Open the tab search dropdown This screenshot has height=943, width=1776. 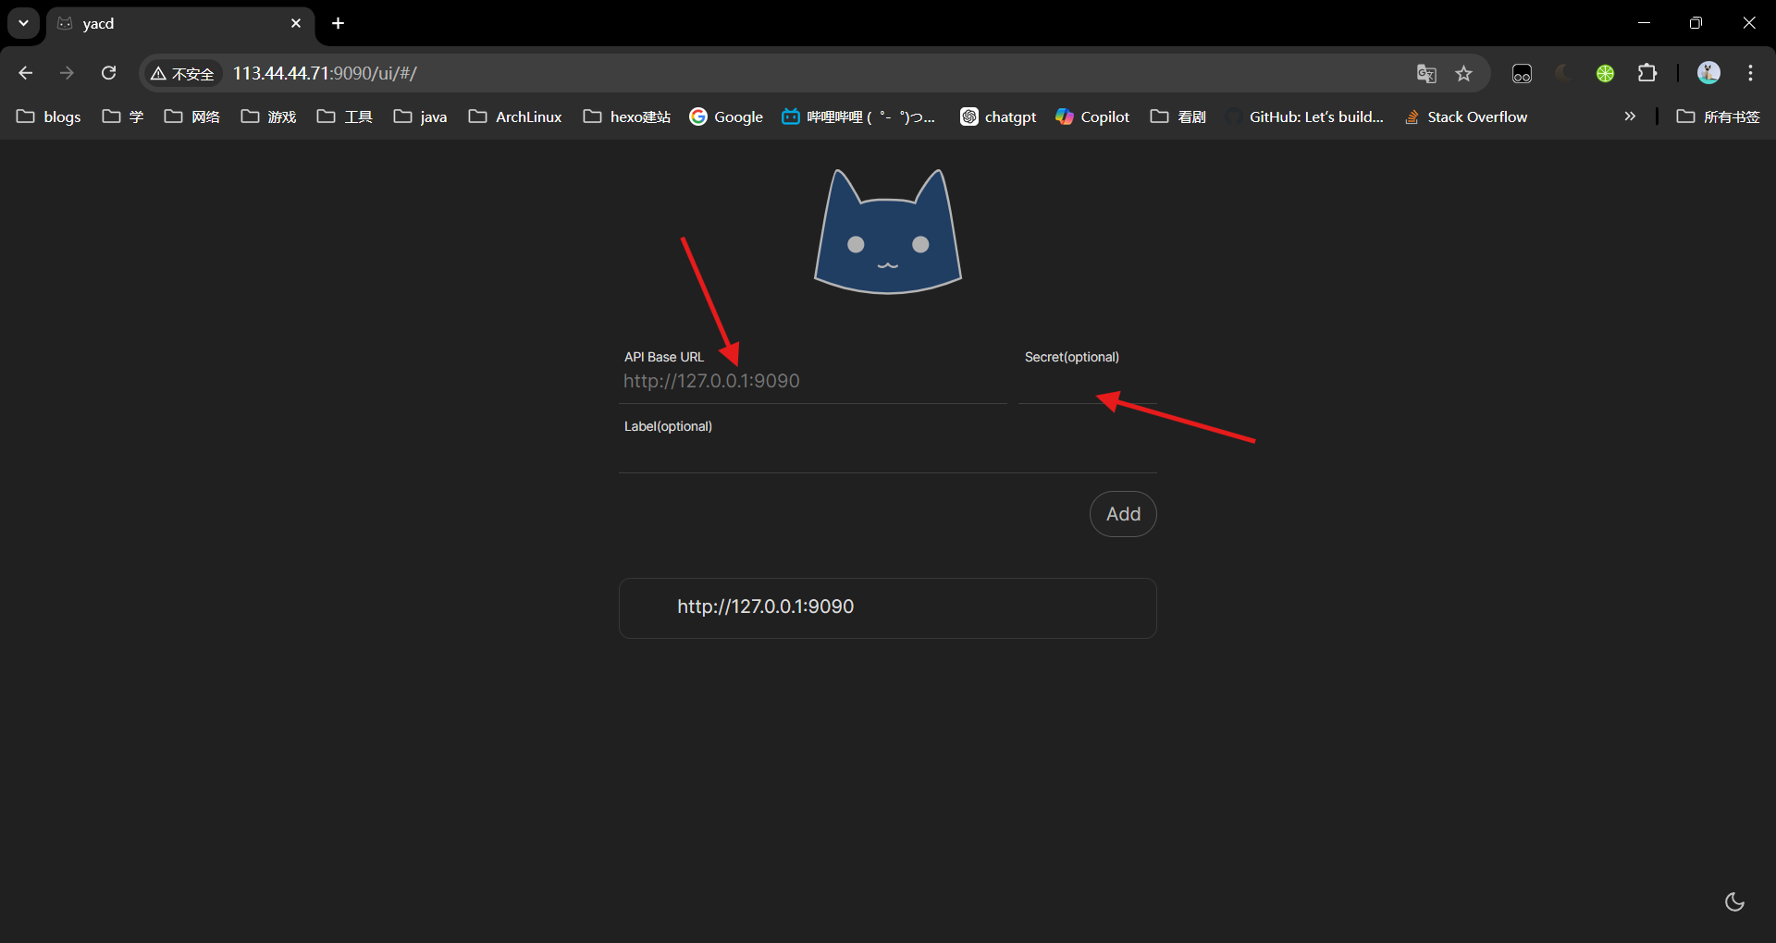click(x=23, y=23)
